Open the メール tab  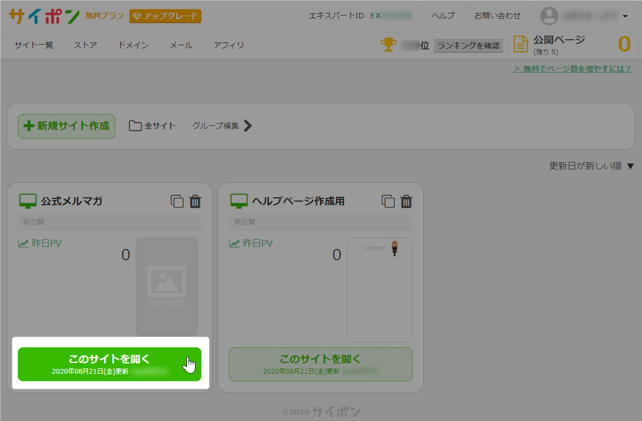click(x=181, y=45)
